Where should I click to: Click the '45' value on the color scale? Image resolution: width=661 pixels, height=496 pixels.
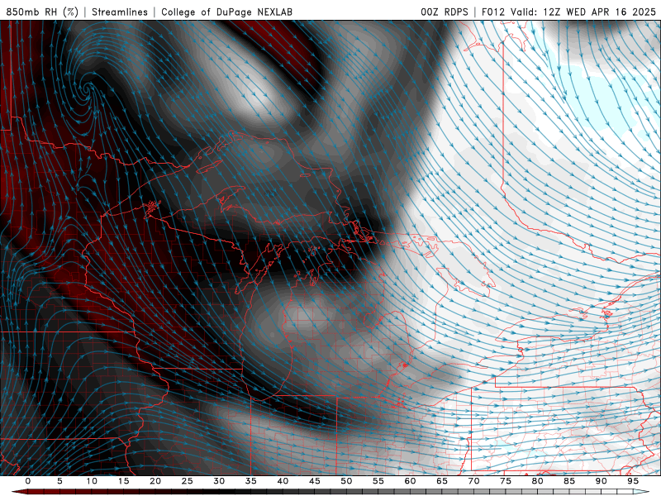click(315, 481)
